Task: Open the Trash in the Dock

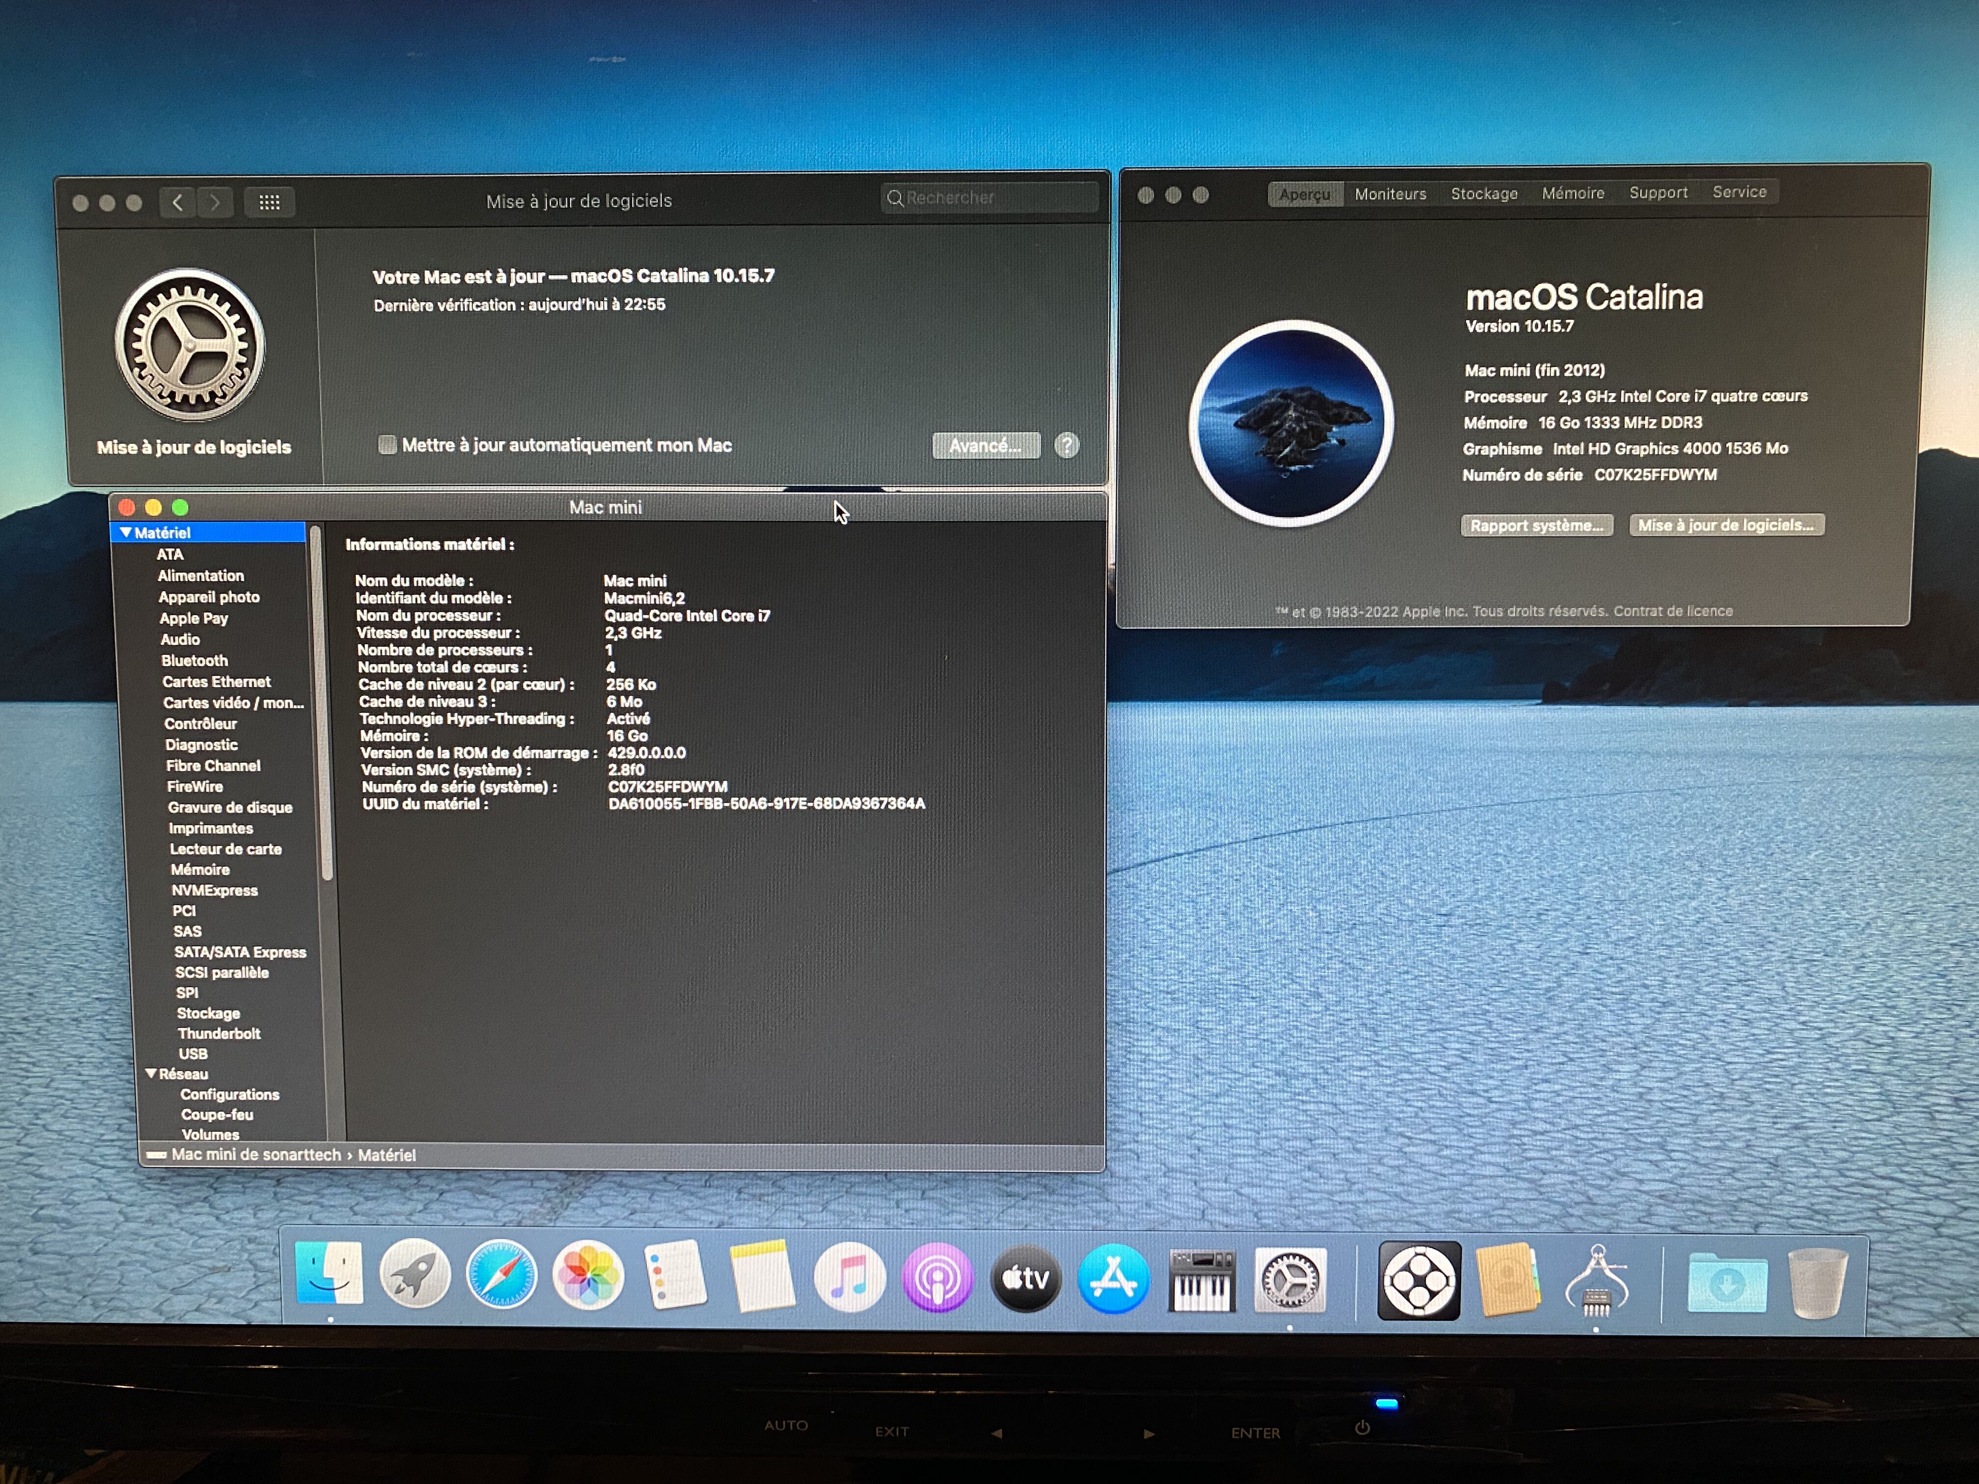Action: pyautogui.click(x=1817, y=1284)
